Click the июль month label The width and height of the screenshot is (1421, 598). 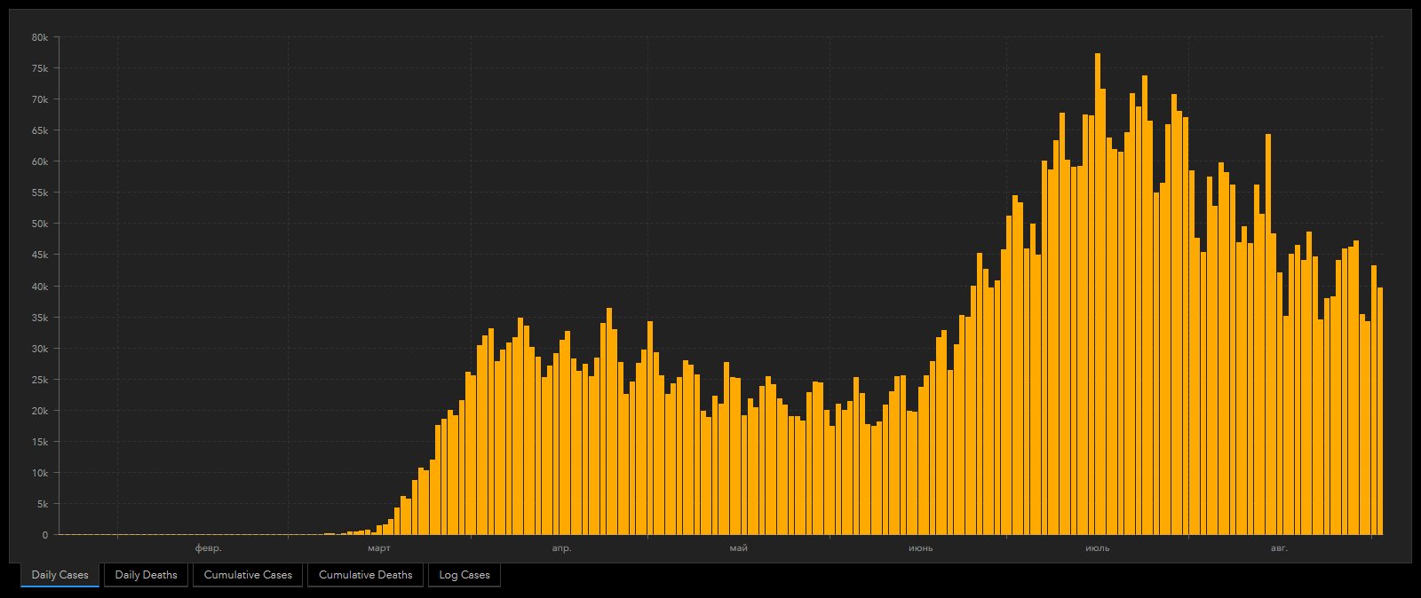(1098, 548)
